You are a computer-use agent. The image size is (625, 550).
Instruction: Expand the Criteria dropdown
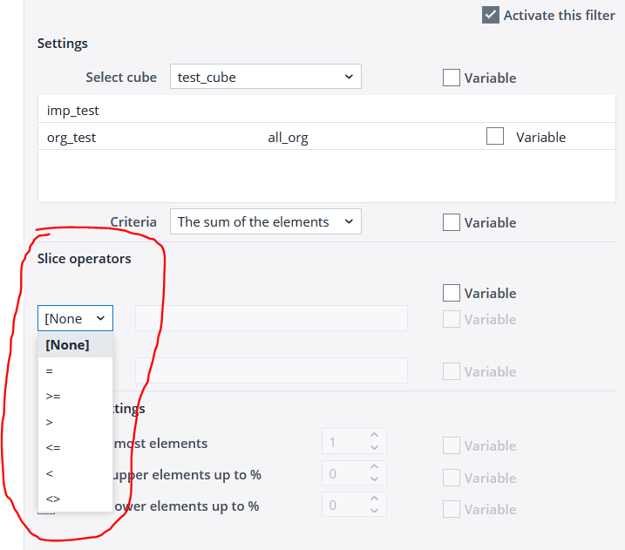pyautogui.click(x=265, y=221)
